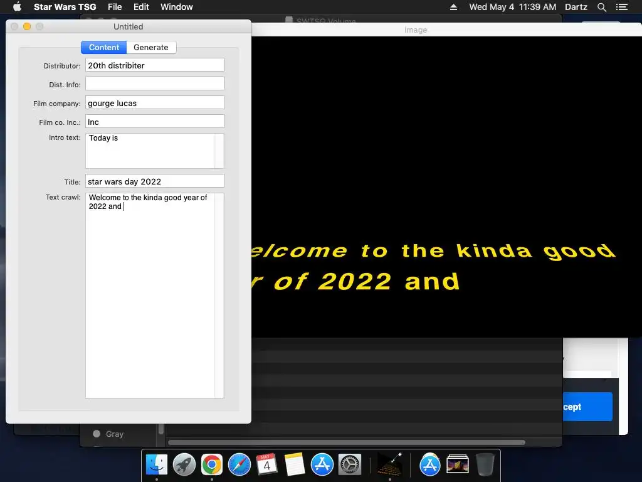Image resolution: width=642 pixels, height=482 pixels.
Task: Click inside the Intro text area
Action: pos(150,151)
